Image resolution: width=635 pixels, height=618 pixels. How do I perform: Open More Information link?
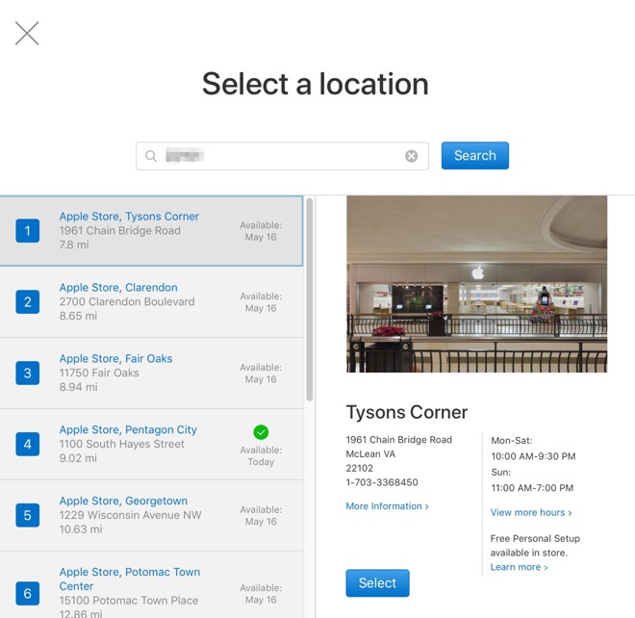pyautogui.click(x=387, y=506)
